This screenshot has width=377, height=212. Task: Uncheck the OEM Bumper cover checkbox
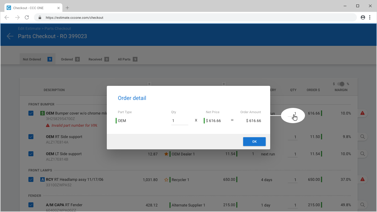click(31, 113)
